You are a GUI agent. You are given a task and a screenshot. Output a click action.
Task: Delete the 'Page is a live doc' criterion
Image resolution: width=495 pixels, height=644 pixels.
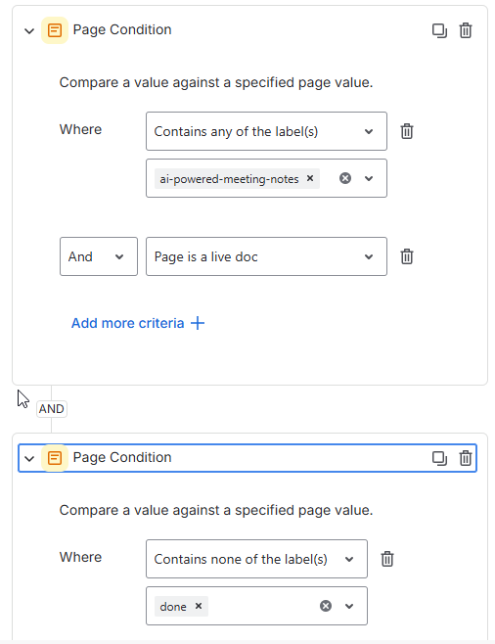coord(407,256)
